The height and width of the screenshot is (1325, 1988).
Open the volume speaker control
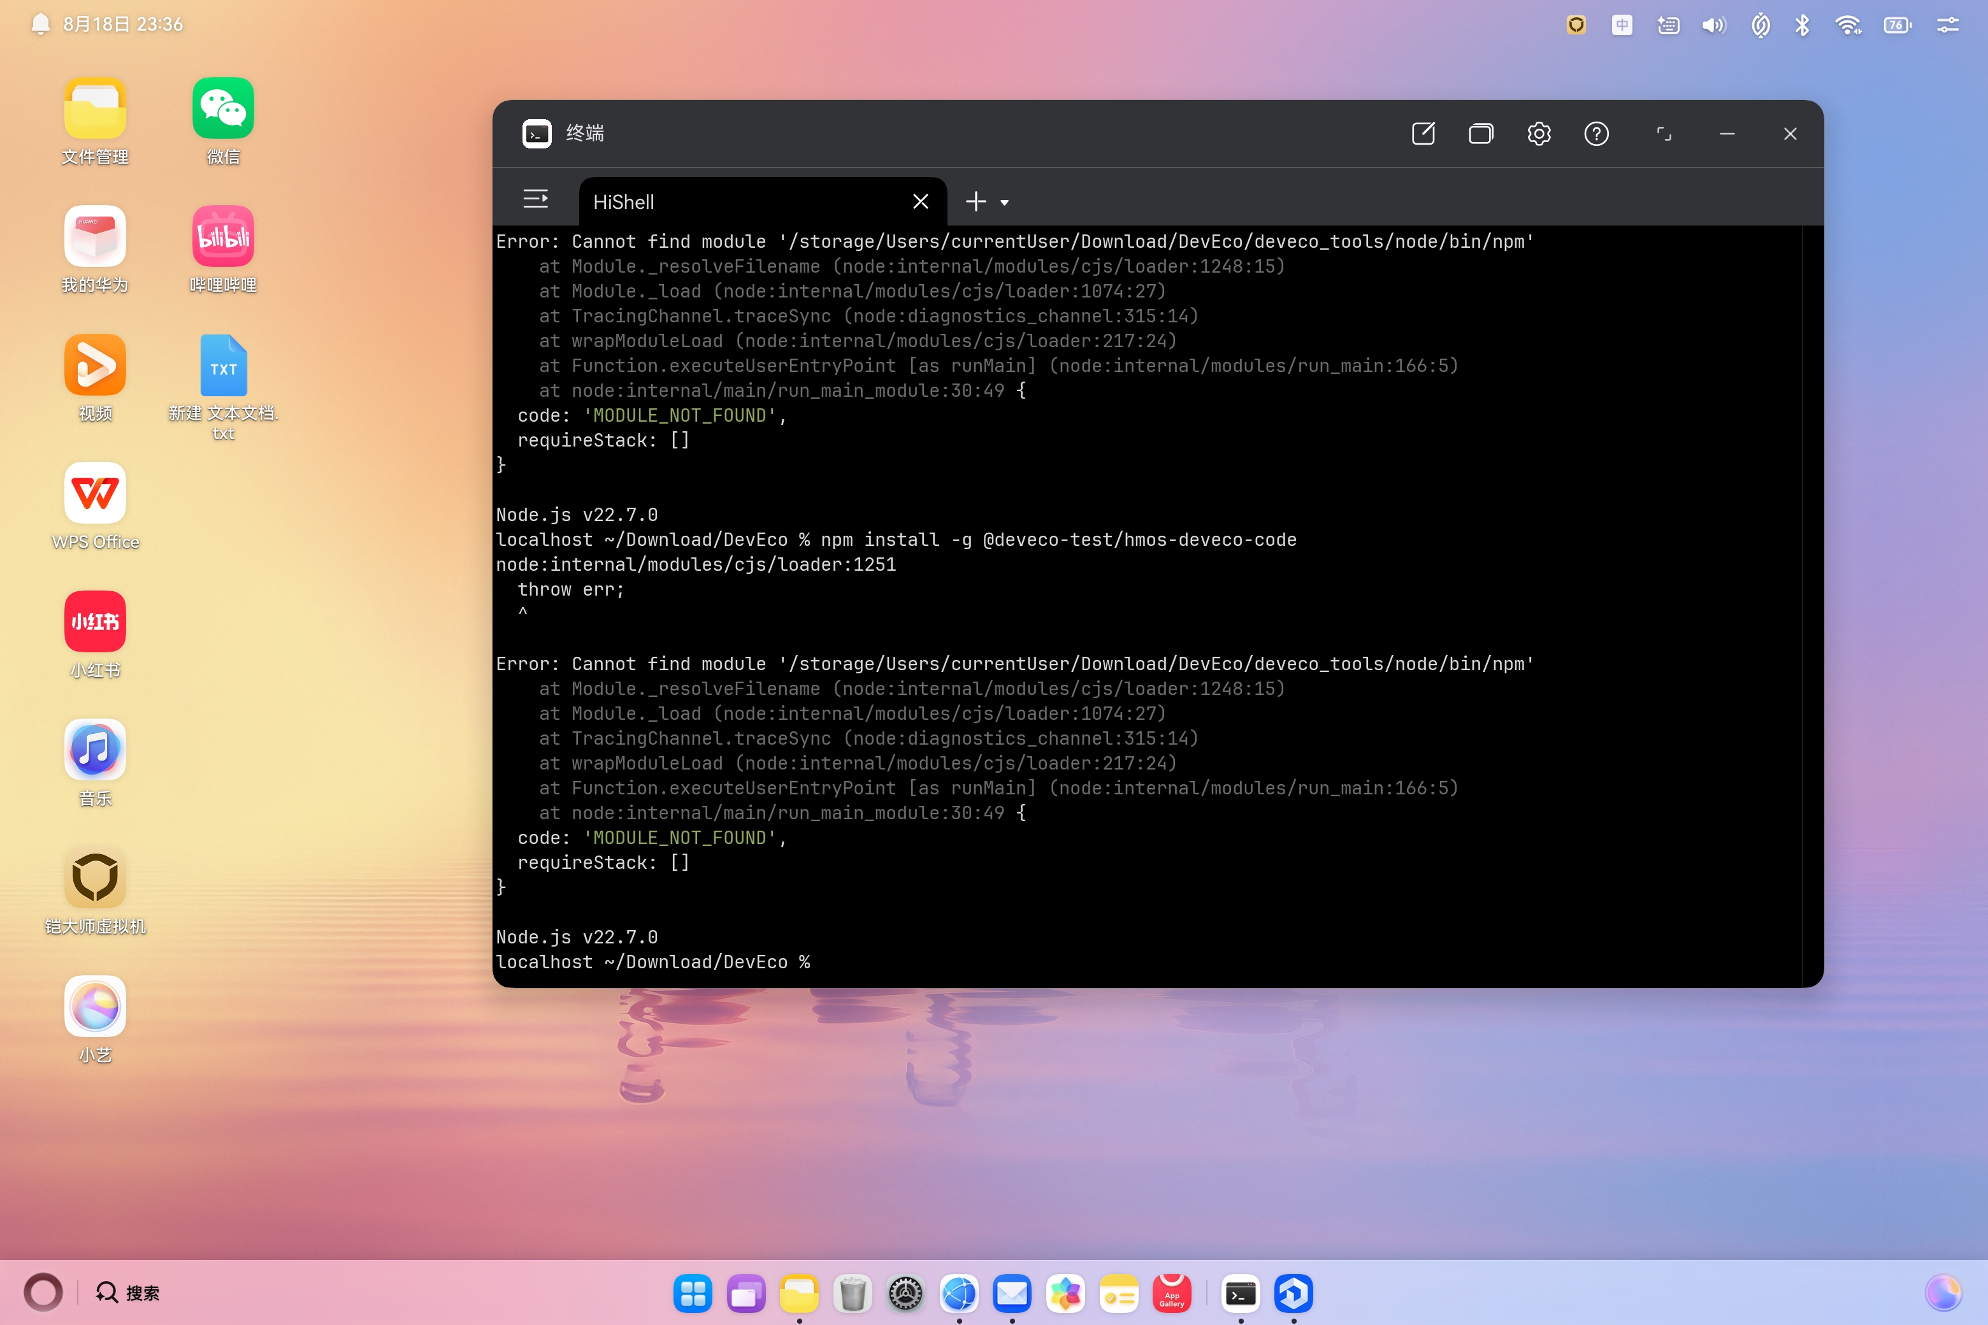[1713, 24]
